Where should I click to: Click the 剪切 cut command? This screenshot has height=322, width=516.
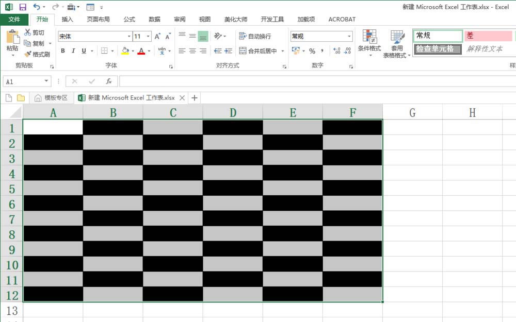pyautogui.click(x=34, y=32)
